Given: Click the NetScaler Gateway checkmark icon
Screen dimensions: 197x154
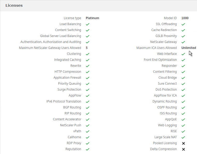Looking at the screenshot, I should tap(183, 42).
